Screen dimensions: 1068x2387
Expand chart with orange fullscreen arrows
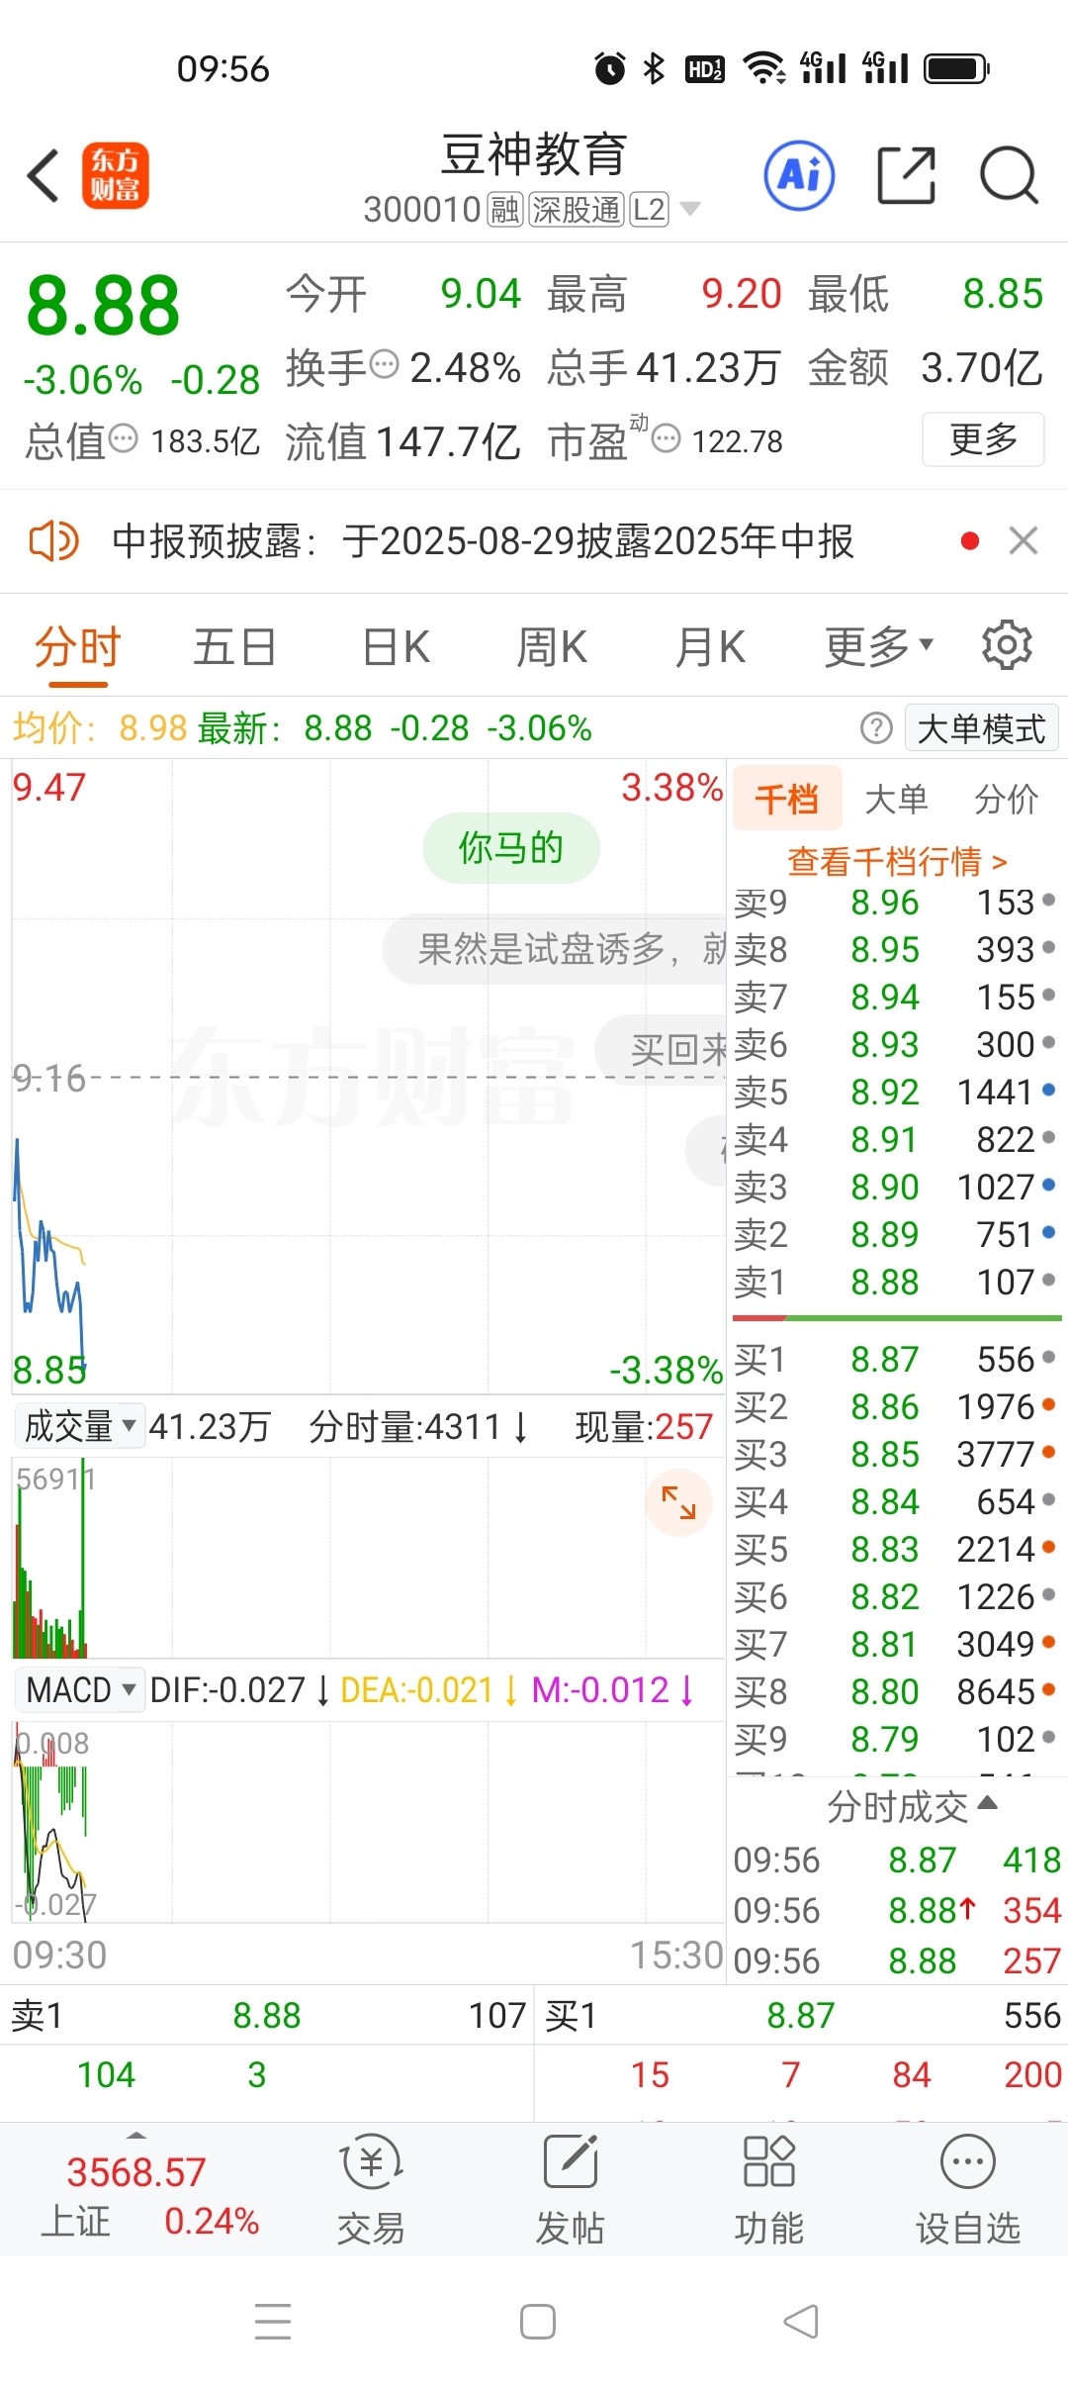click(678, 1502)
